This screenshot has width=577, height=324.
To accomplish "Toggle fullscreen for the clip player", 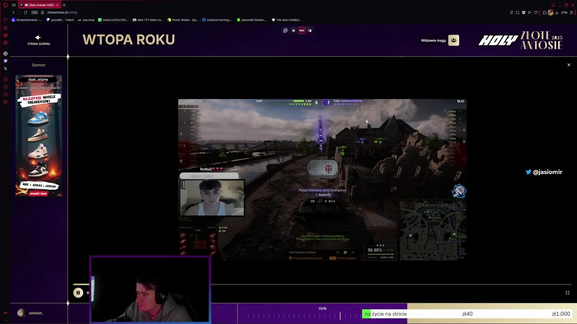I will pos(568,292).
